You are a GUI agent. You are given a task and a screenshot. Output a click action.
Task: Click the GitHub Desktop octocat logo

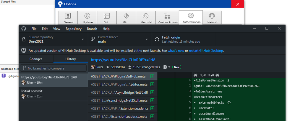(24, 29)
